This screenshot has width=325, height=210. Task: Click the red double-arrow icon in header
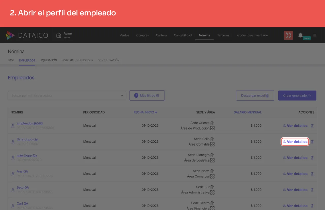pyautogui.click(x=288, y=35)
